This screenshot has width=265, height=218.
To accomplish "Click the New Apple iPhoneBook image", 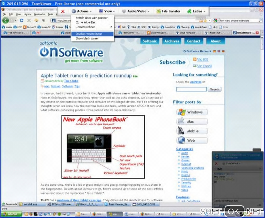I will coord(103,147).
